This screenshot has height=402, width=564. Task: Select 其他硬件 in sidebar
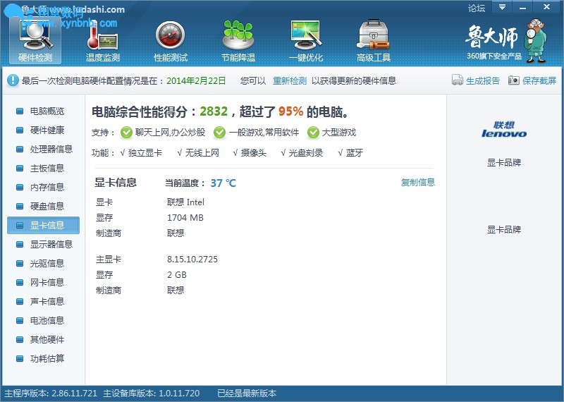pyautogui.click(x=43, y=340)
